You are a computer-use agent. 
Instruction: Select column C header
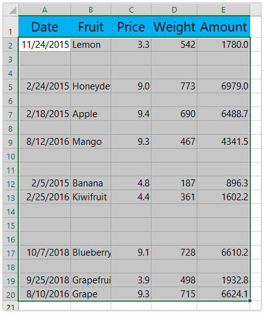click(131, 10)
